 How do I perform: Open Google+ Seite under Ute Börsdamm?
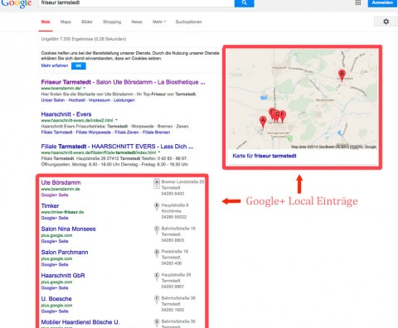click(55, 195)
